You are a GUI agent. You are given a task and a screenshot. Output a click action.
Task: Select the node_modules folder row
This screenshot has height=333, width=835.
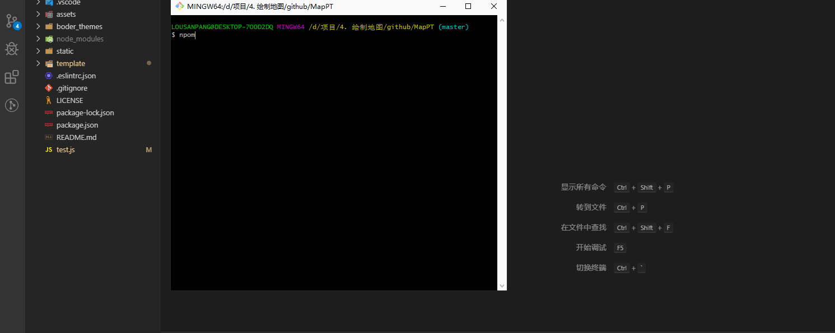click(93, 39)
